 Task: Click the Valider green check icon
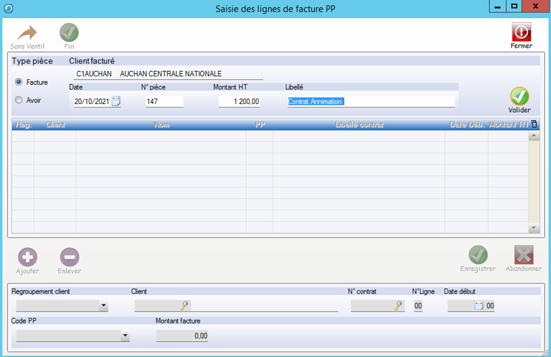tap(519, 97)
